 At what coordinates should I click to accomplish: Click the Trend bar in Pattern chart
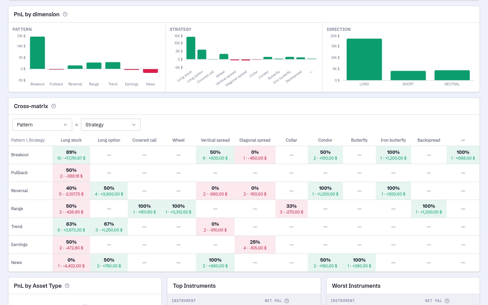click(x=113, y=66)
